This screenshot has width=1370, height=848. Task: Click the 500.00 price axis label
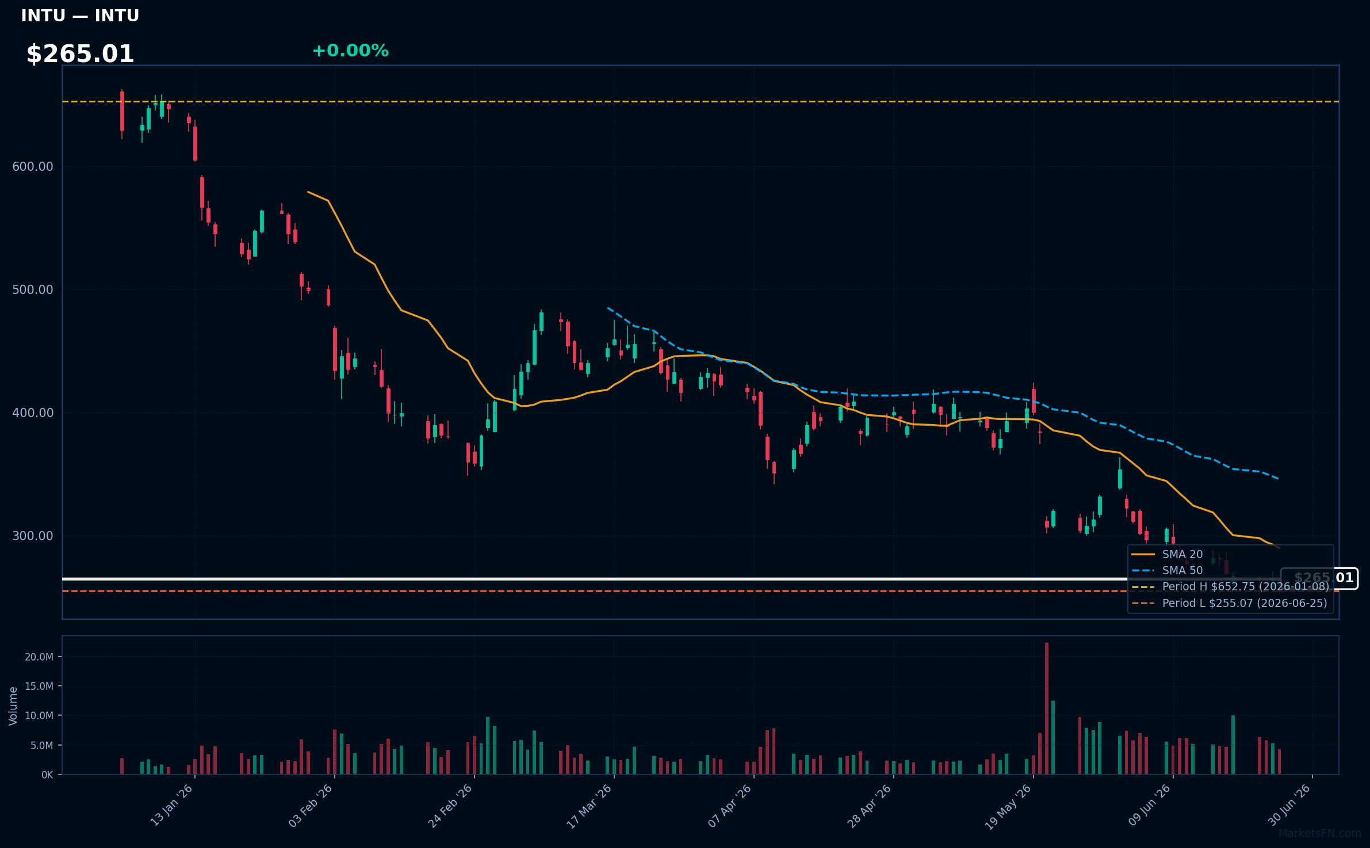pos(33,289)
